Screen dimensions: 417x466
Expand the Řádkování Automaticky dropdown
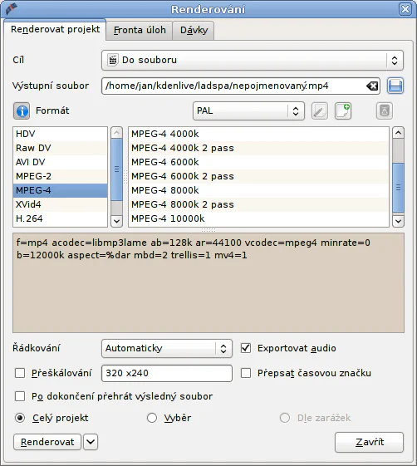point(167,348)
